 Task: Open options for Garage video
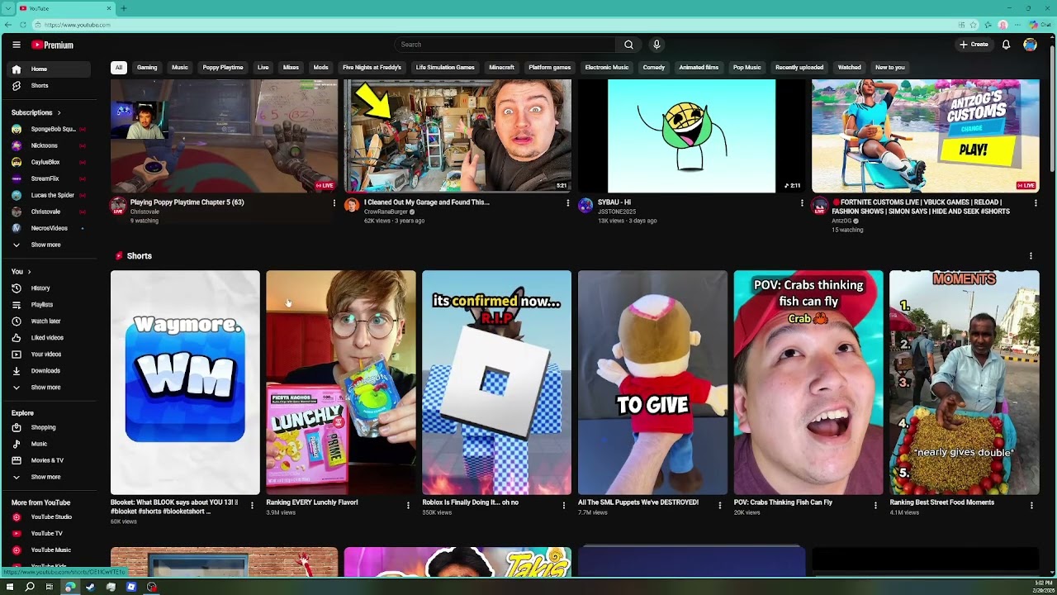coord(568,203)
